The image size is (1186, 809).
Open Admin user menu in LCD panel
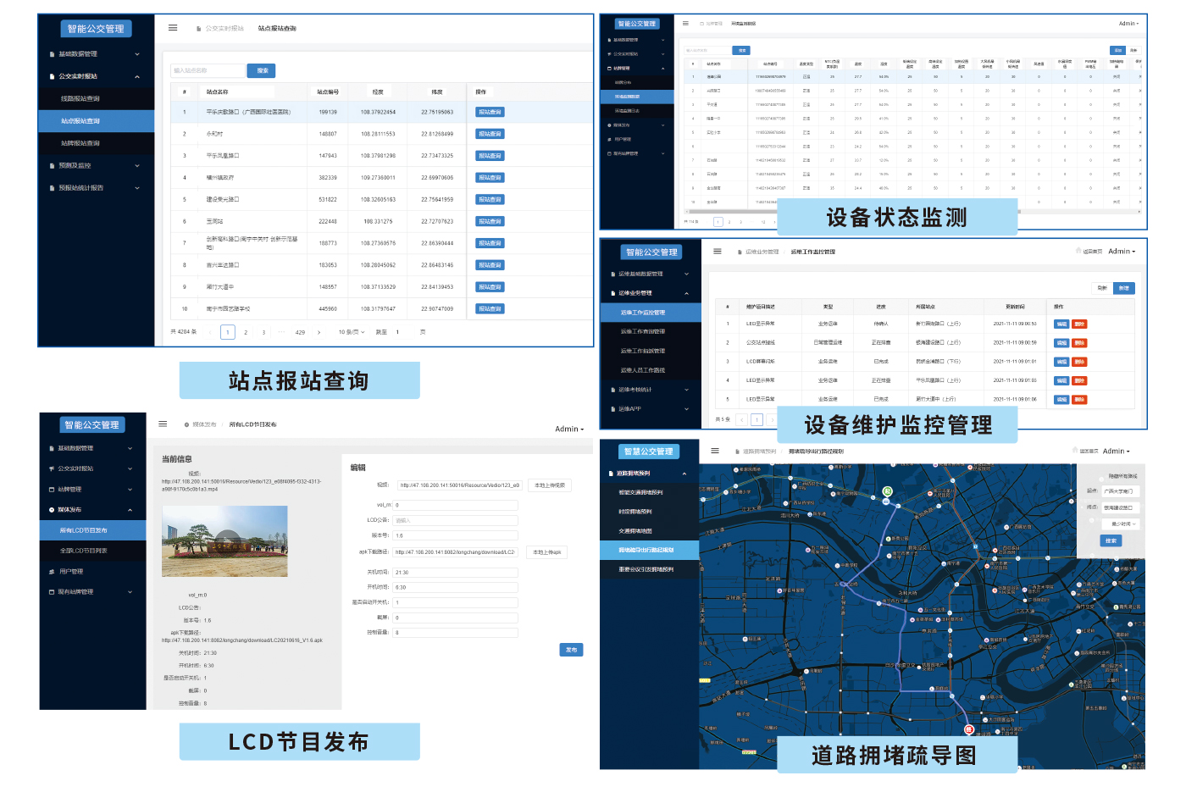tap(568, 429)
